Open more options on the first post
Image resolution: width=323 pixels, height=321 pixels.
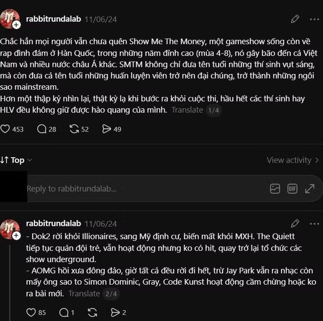point(314,19)
